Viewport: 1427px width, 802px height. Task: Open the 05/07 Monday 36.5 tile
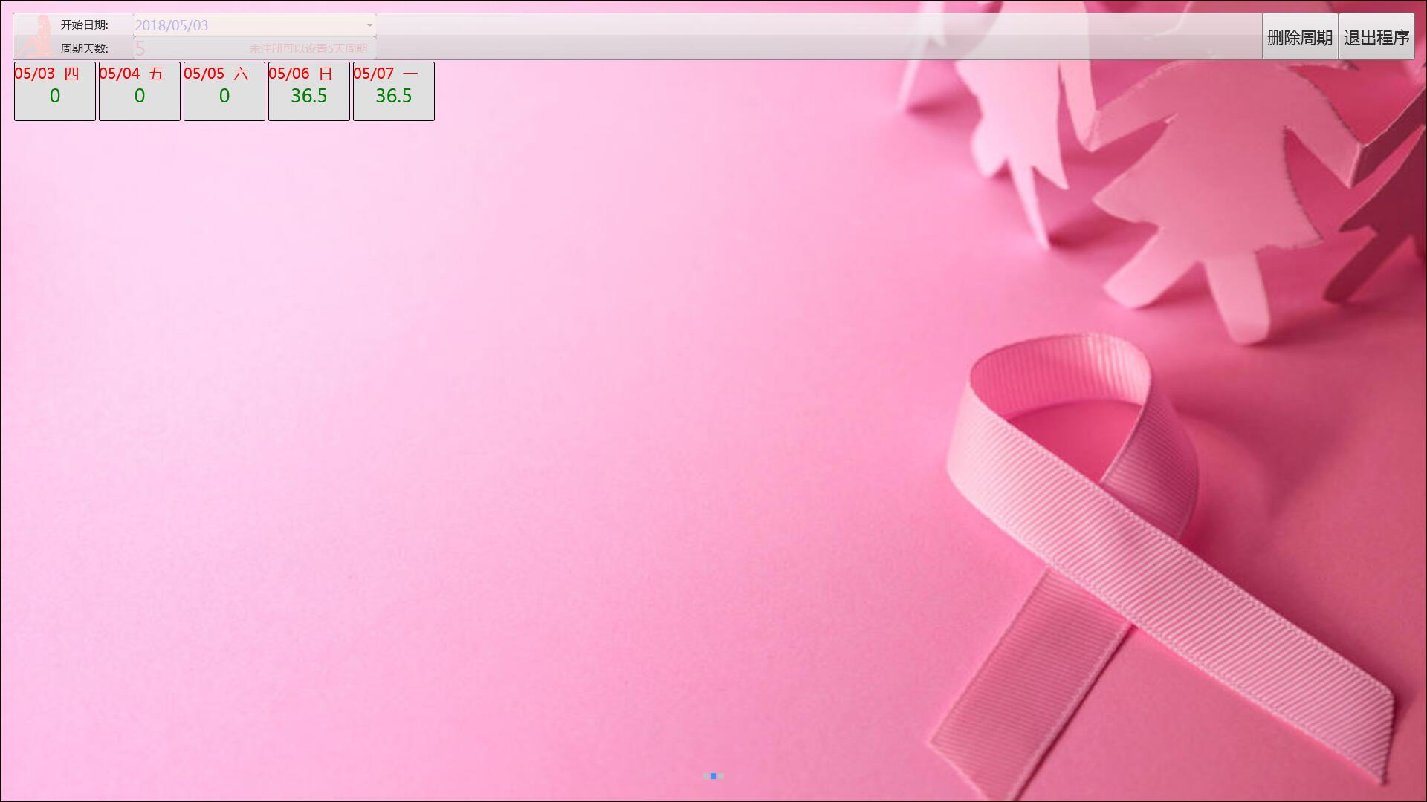[x=394, y=91]
